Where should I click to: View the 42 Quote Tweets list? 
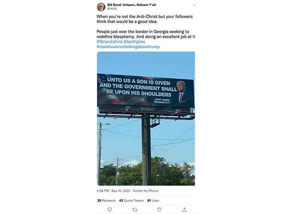[131, 200]
